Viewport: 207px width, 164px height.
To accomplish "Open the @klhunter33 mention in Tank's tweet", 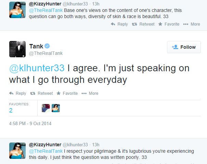I will click(36, 68).
